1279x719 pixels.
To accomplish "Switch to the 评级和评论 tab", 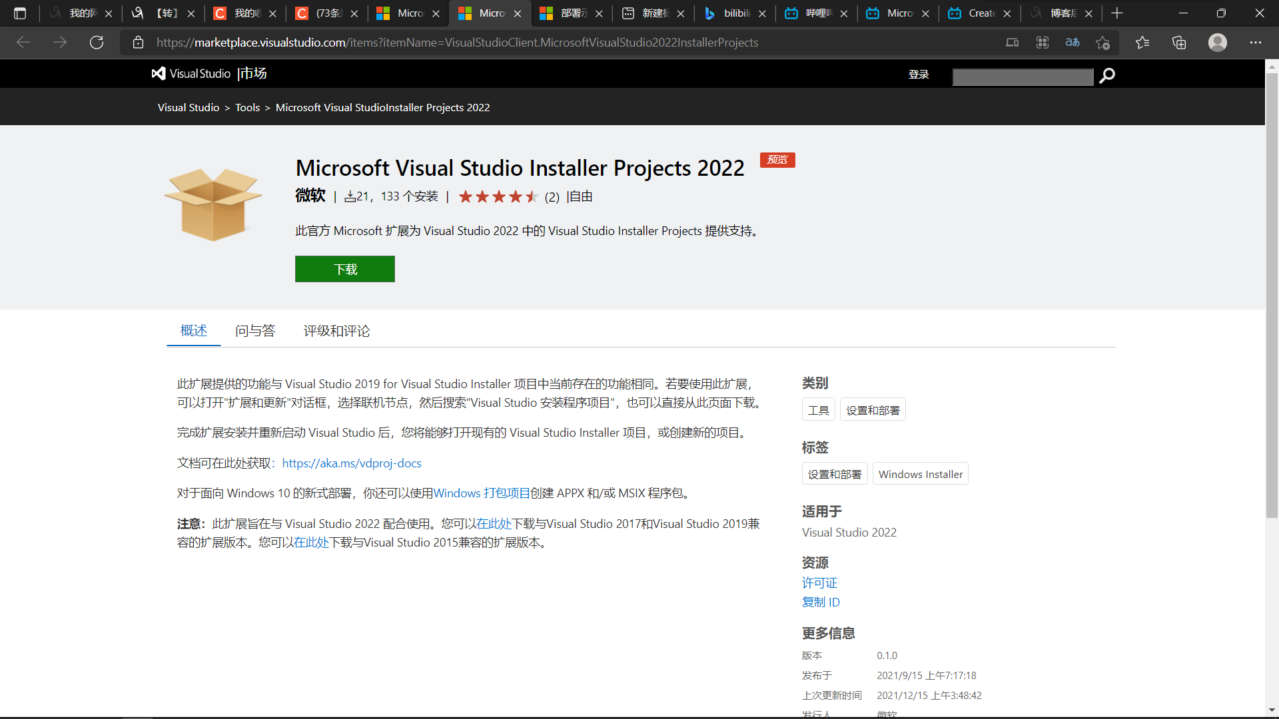I will click(x=336, y=331).
